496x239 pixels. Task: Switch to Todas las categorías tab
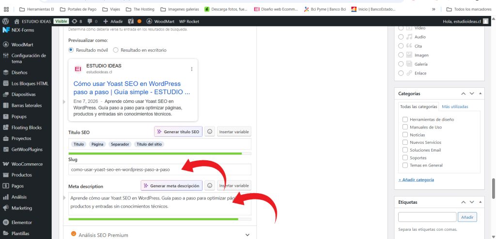tap(418, 107)
